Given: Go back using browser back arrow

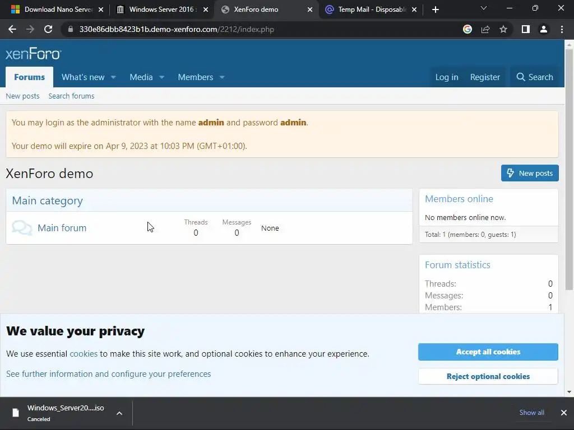Looking at the screenshot, I should coord(12,29).
